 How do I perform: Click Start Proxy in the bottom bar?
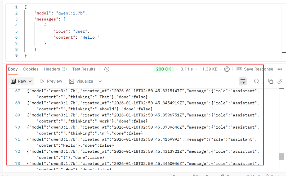pyautogui.click(x=204, y=175)
